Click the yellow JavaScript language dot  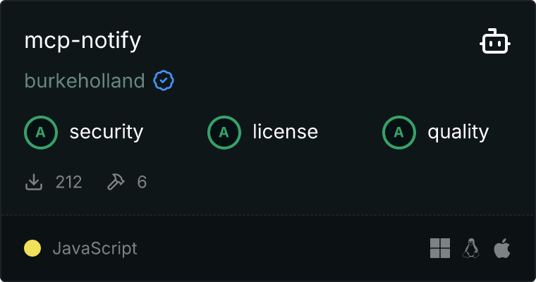[32, 248]
